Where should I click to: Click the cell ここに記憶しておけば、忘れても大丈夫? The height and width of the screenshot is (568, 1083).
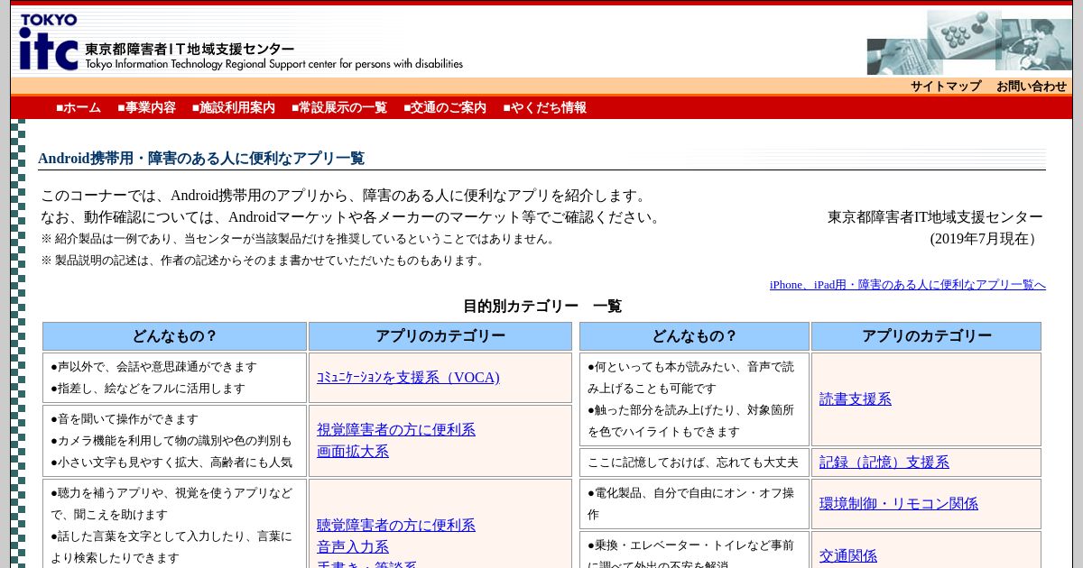pyautogui.click(x=693, y=463)
